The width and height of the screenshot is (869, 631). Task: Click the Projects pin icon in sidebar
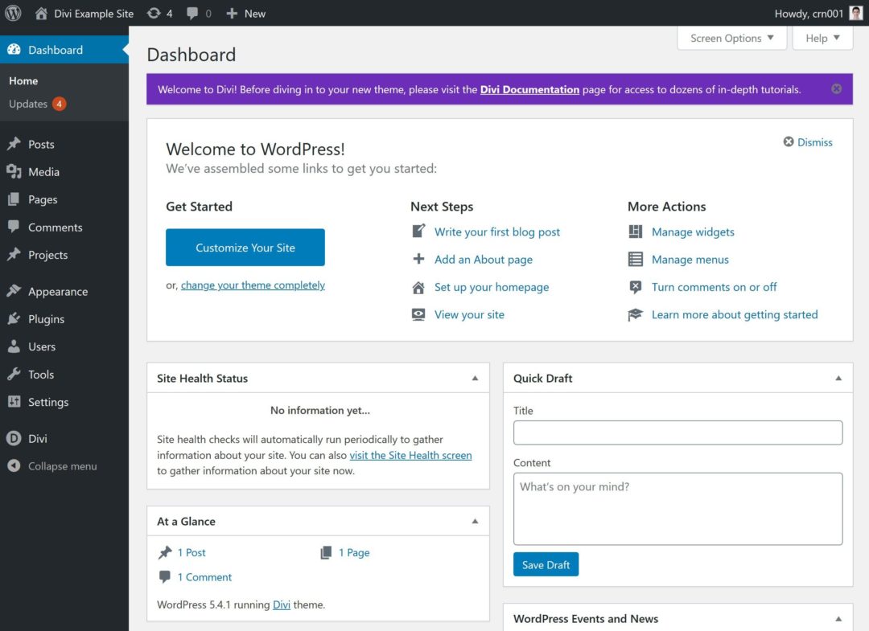click(x=14, y=255)
